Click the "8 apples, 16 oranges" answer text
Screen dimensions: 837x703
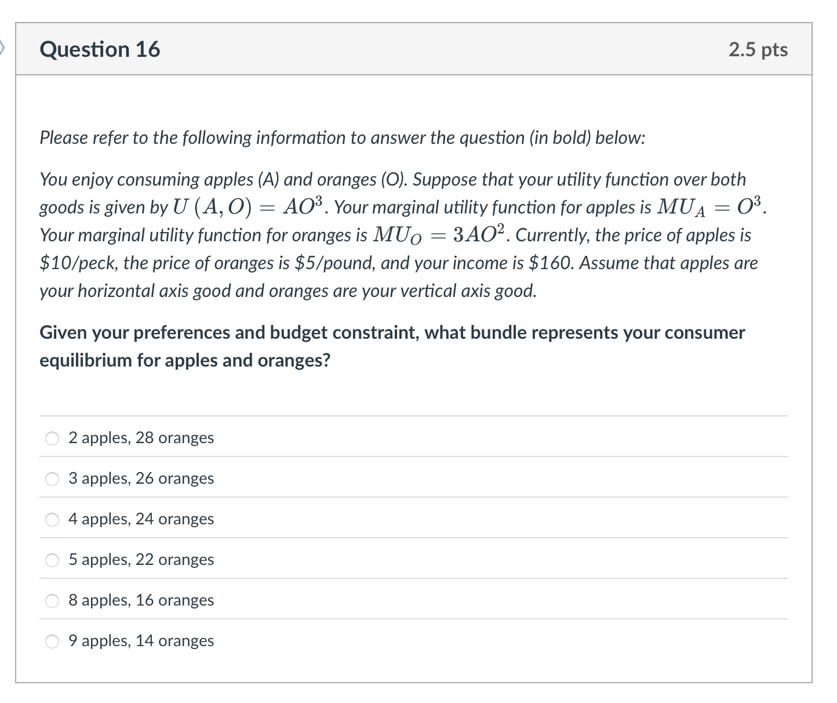141,600
